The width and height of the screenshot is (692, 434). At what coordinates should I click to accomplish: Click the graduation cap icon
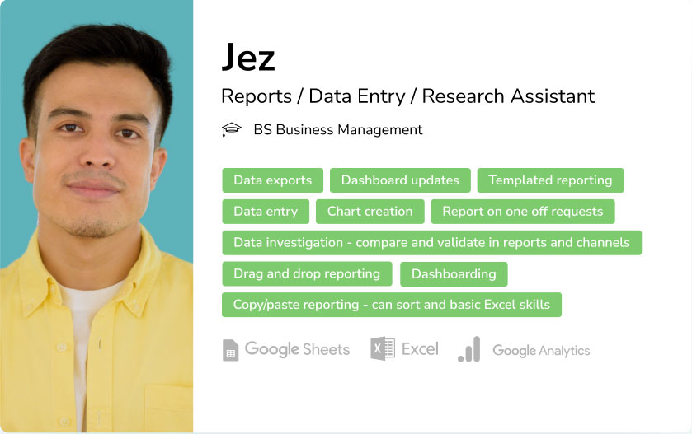231,129
